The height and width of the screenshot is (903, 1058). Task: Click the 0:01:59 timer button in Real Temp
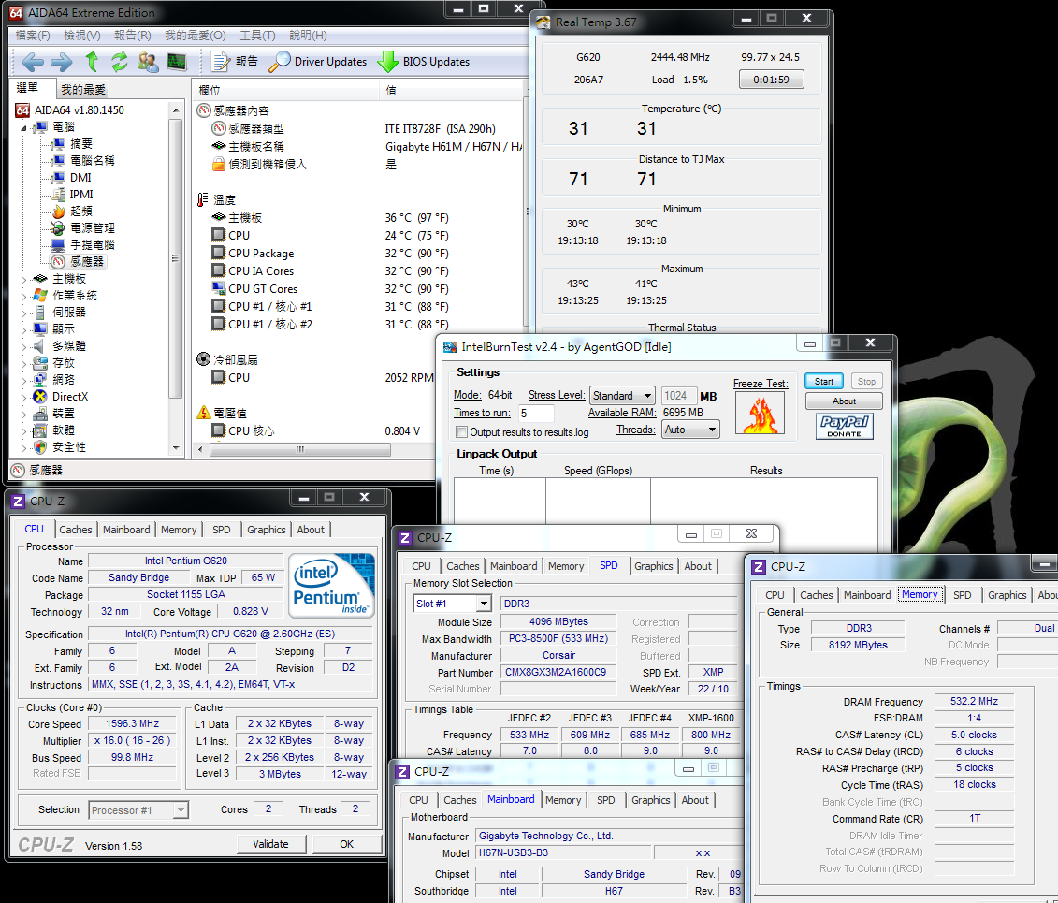[x=771, y=80]
